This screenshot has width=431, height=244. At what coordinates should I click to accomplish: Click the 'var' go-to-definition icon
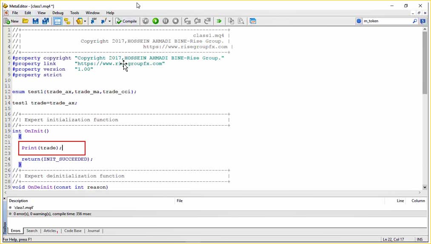click(x=94, y=21)
